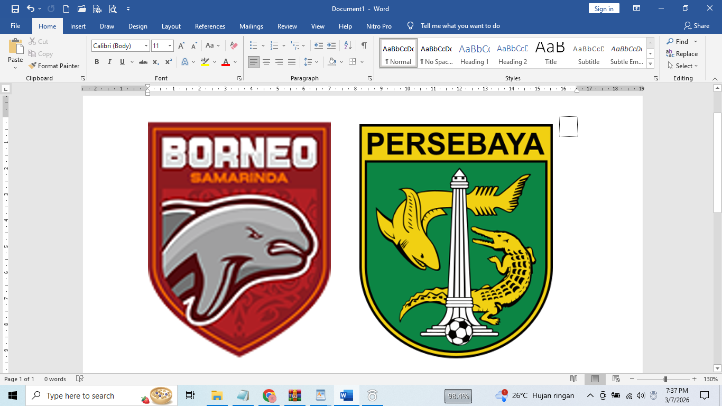Open the font name dropdown
The image size is (722, 406).
tap(146, 46)
